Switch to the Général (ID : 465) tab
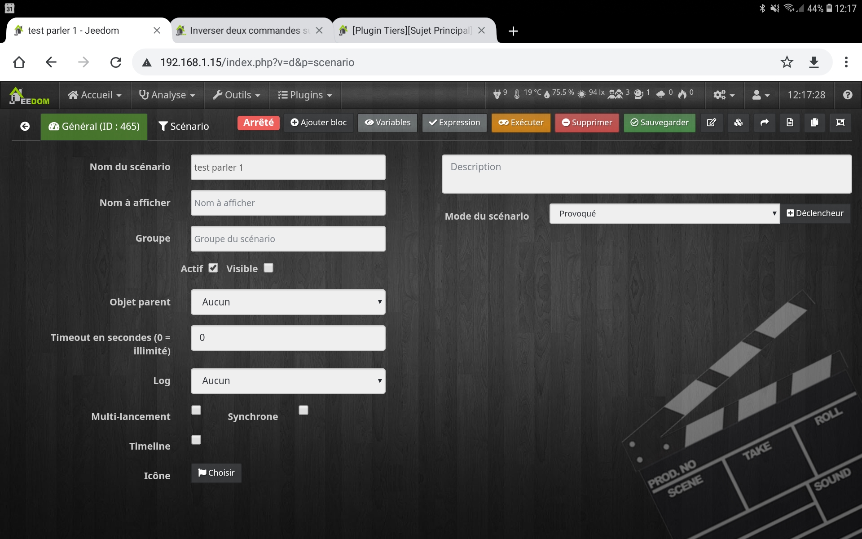The width and height of the screenshot is (862, 539). (94, 127)
